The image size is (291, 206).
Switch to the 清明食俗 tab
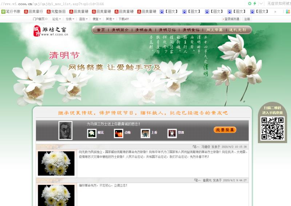coord(191,30)
